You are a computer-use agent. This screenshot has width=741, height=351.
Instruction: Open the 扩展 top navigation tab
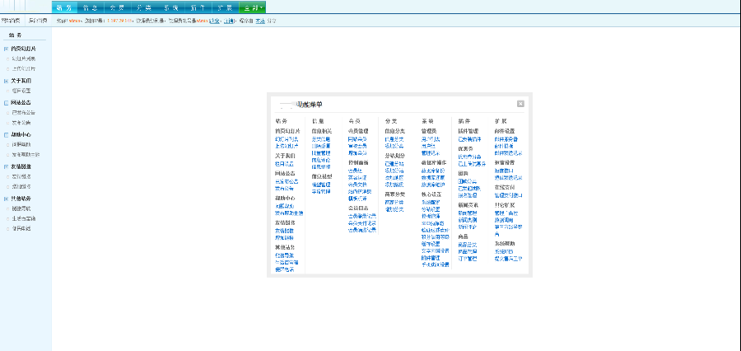pos(225,7)
